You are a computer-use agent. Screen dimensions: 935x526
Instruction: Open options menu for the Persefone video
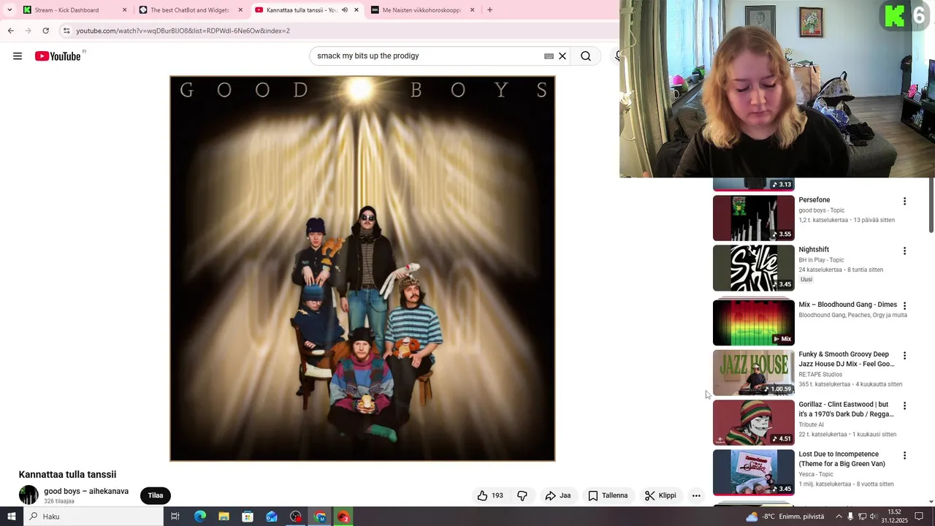point(904,201)
